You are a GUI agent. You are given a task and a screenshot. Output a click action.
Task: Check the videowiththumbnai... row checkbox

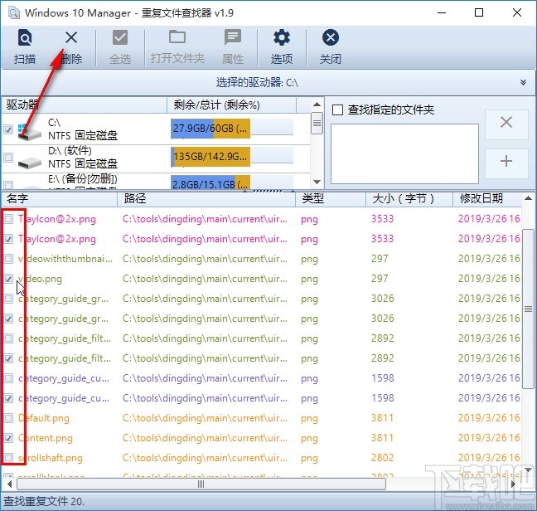tap(8, 259)
